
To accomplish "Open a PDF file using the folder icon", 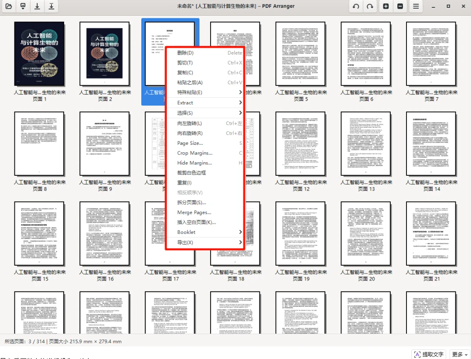I will [9, 6].
